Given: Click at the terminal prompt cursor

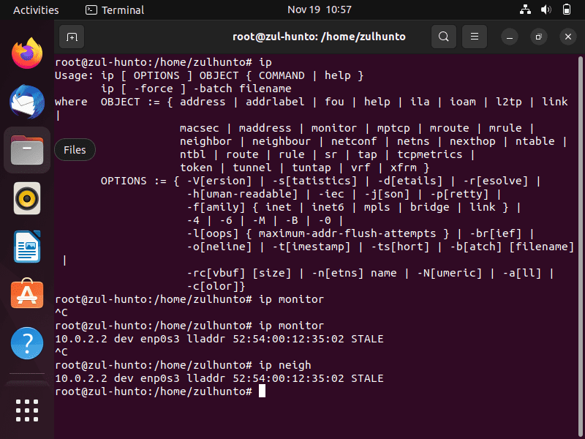Looking at the screenshot, I should coord(262,391).
